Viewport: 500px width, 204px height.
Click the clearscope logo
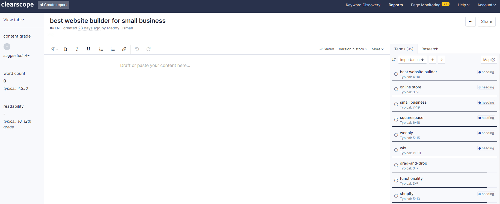point(17,5)
